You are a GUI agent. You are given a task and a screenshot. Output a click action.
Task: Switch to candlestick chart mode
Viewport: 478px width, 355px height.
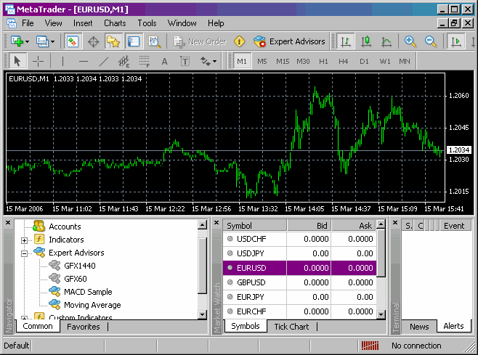tap(366, 41)
